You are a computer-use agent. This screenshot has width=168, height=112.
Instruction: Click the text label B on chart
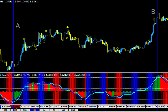(153, 12)
